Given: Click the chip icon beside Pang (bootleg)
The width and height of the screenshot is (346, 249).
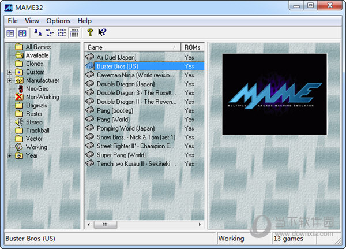Looking at the screenshot, I should point(89,110).
